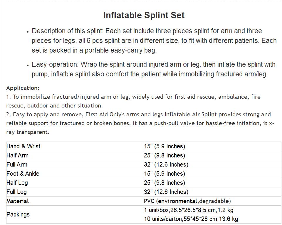Click the second application point about push-pull valve

coord(140,123)
